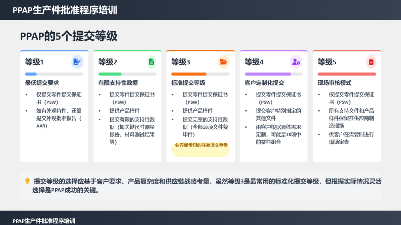Click the footer text PPAP生产件批准程序培训
Viewport: 401px width, 225px height.
click(x=44, y=221)
